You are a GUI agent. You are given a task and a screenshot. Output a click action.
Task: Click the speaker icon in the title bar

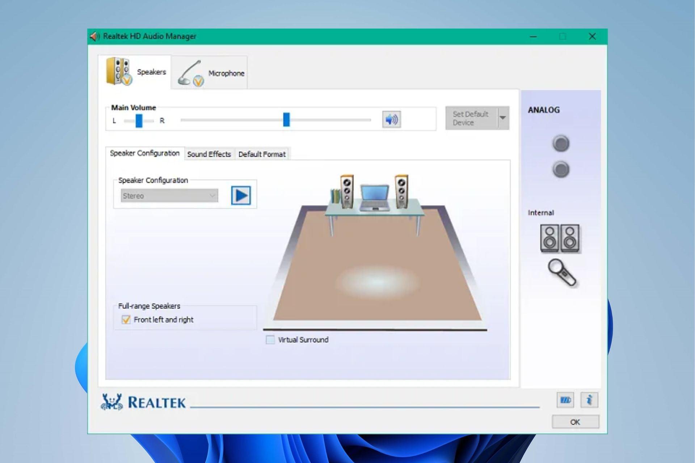(x=94, y=36)
